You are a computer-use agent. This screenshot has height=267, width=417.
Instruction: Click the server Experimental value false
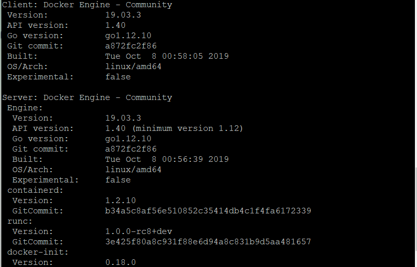tap(118, 180)
